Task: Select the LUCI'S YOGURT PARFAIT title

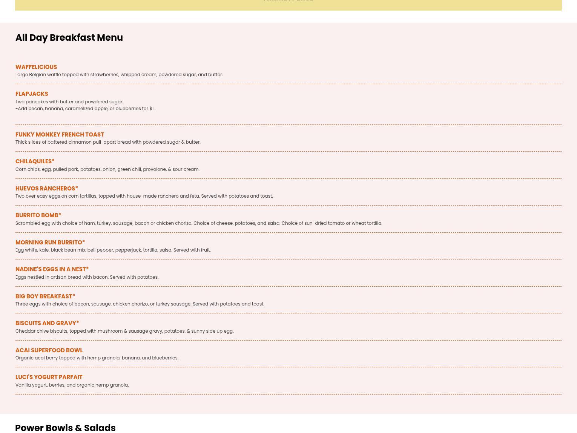Action: point(49,377)
